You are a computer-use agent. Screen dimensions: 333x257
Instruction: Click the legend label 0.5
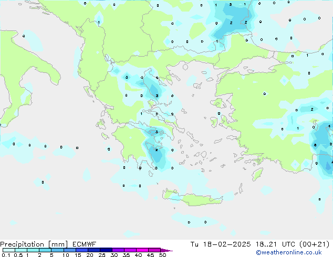pos(18,255)
